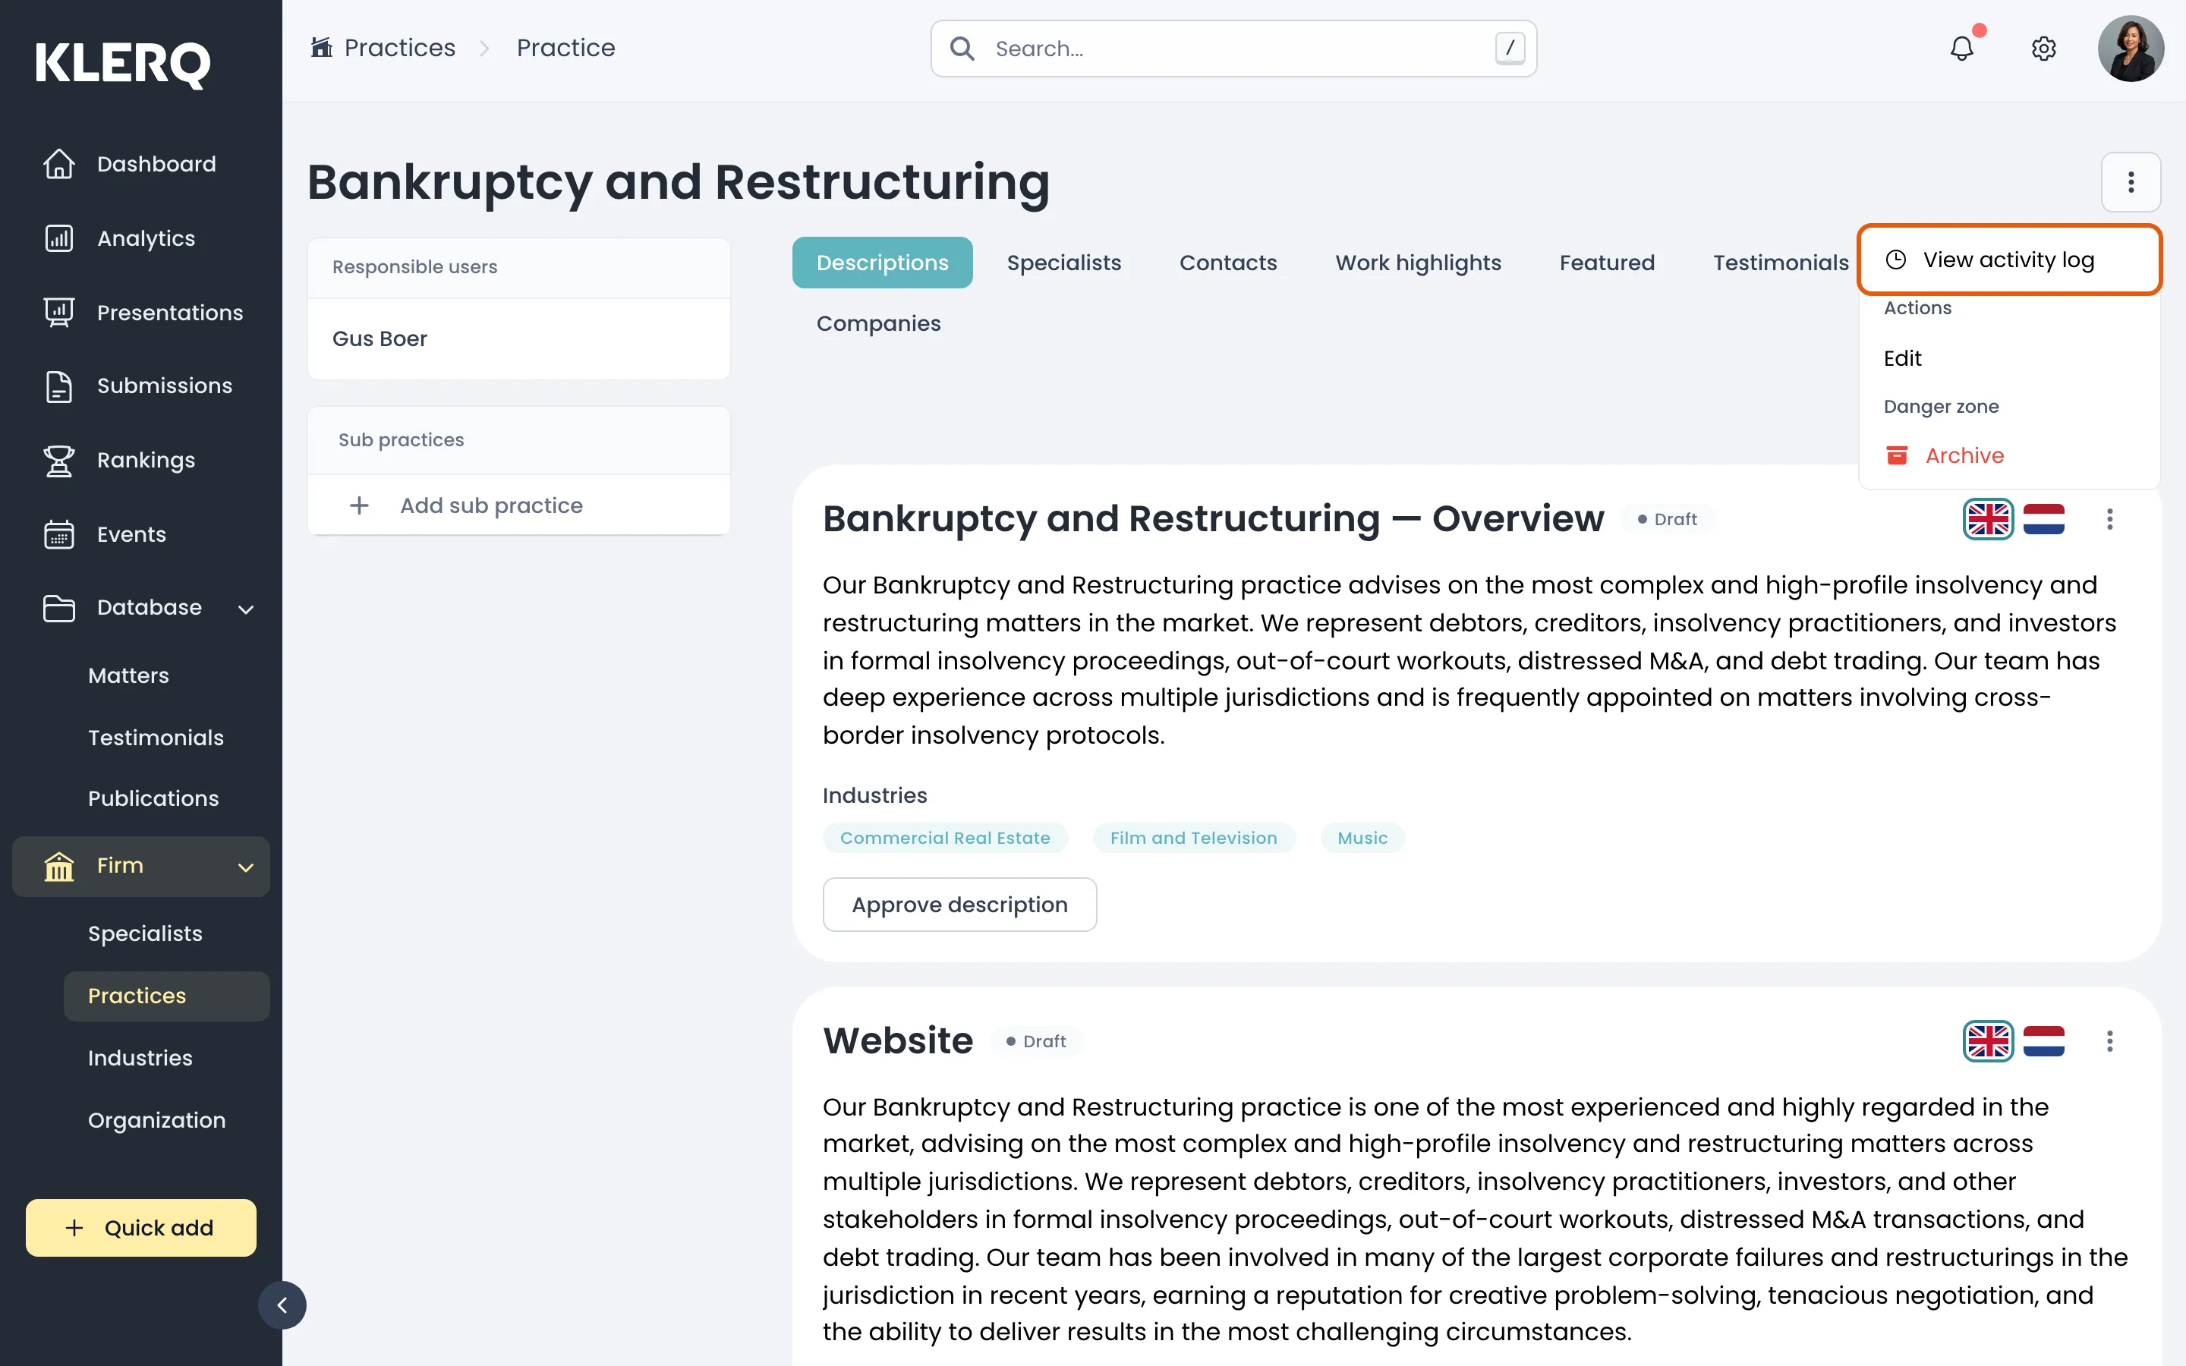Click the Firm building icon
2186x1366 pixels.
(58, 865)
